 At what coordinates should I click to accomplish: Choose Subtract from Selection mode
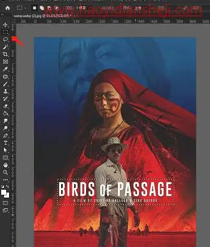pos(49,8)
